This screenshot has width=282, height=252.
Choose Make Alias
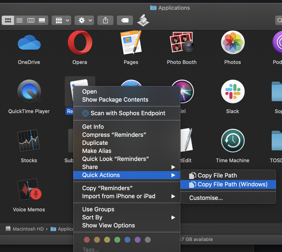(x=127, y=151)
